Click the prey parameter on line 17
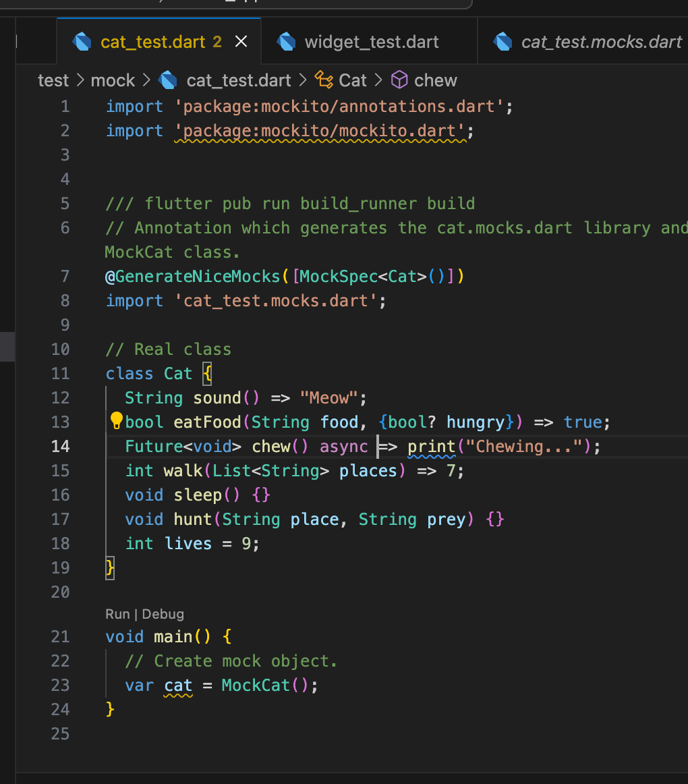 [447, 520]
